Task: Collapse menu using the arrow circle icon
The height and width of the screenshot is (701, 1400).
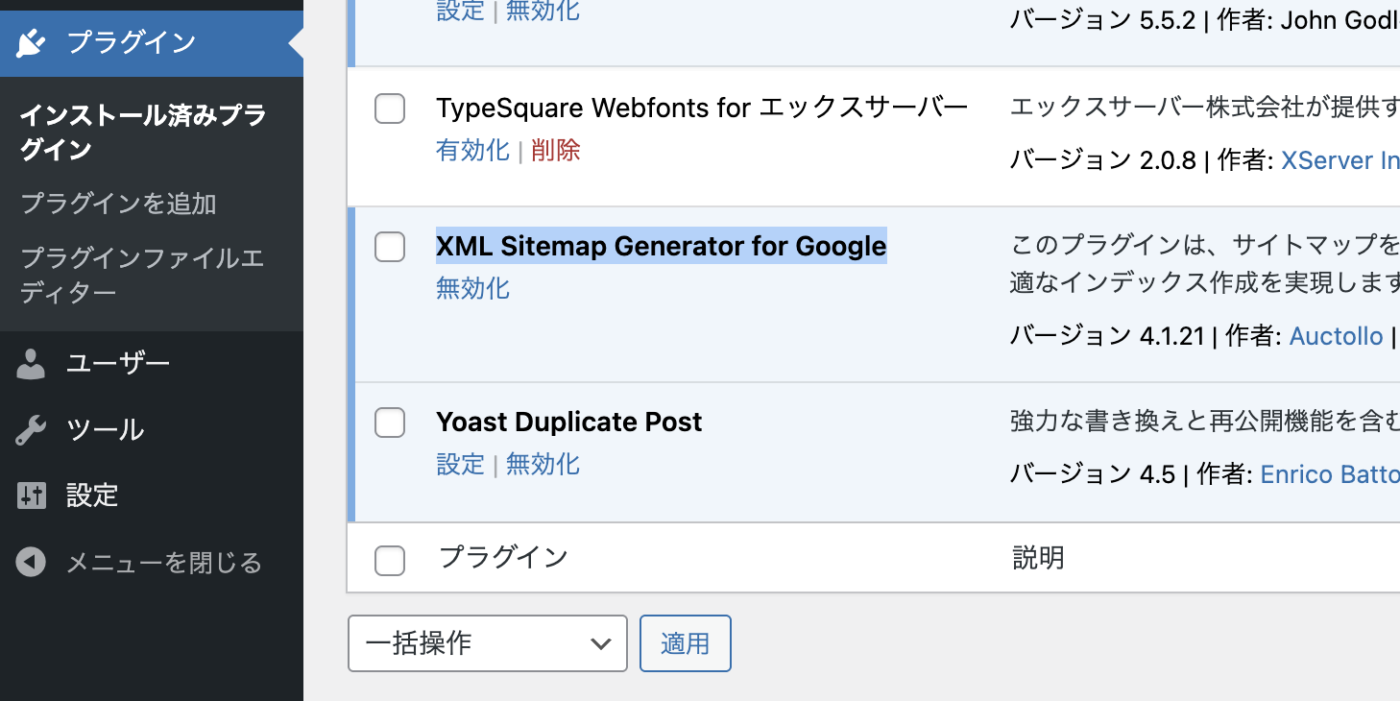Action: (x=31, y=562)
